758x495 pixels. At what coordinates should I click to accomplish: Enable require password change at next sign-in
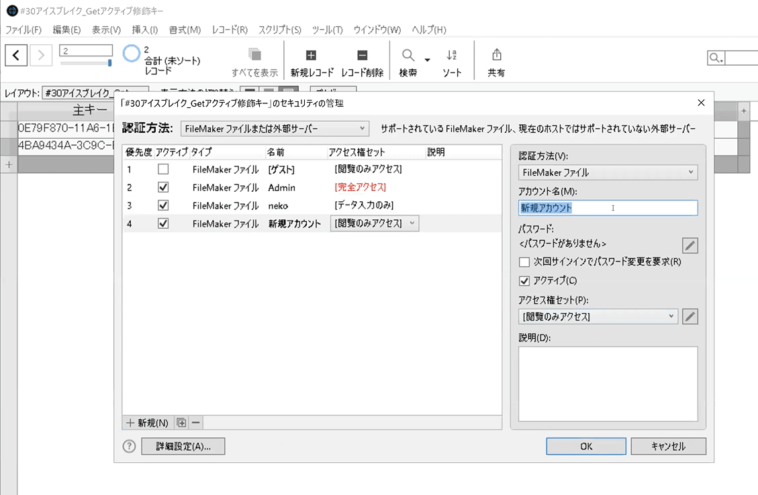click(524, 262)
